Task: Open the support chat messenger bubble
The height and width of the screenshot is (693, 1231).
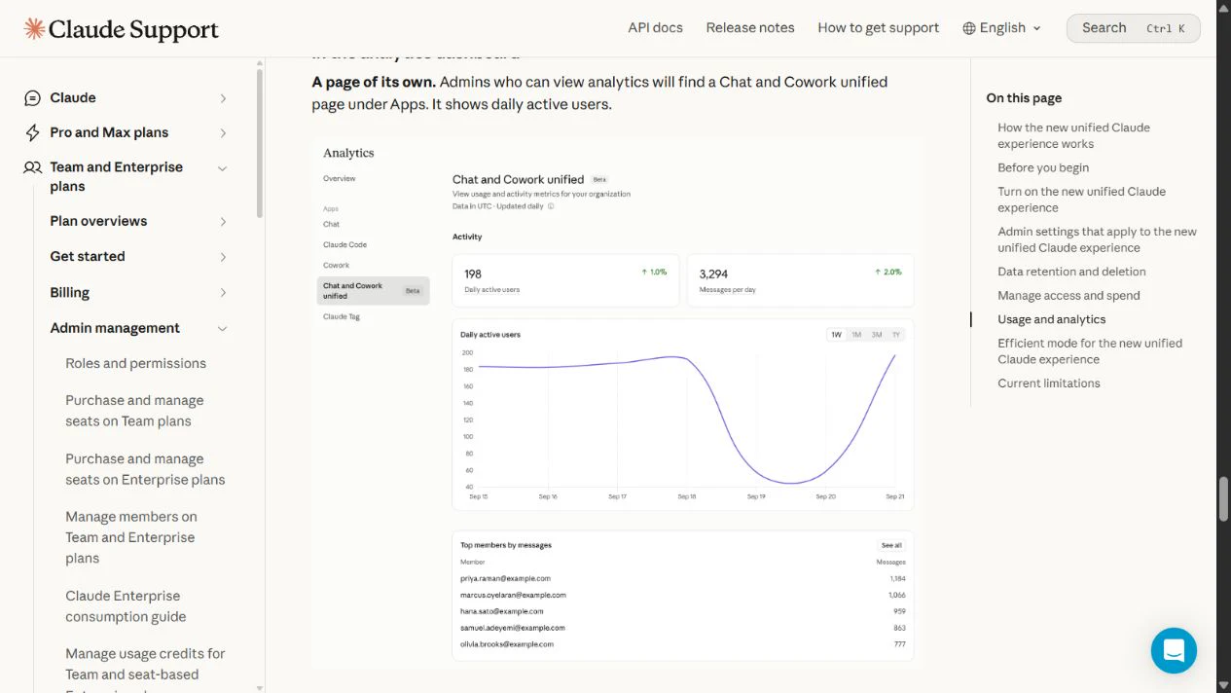Action: click(1174, 650)
